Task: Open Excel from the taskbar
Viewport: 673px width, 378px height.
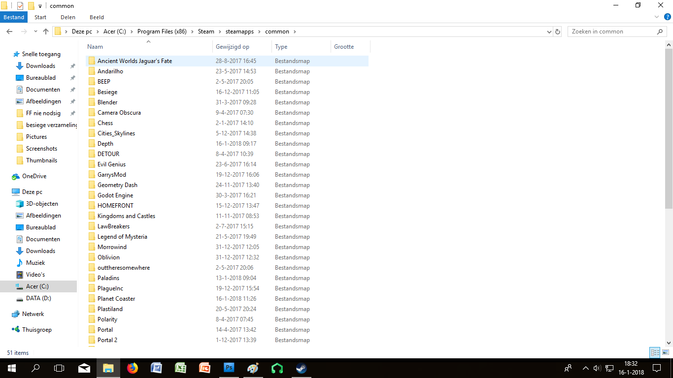Action: tap(180, 368)
